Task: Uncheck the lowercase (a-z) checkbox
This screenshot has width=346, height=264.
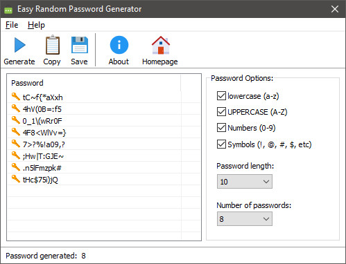Action: [x=221, y=95]
